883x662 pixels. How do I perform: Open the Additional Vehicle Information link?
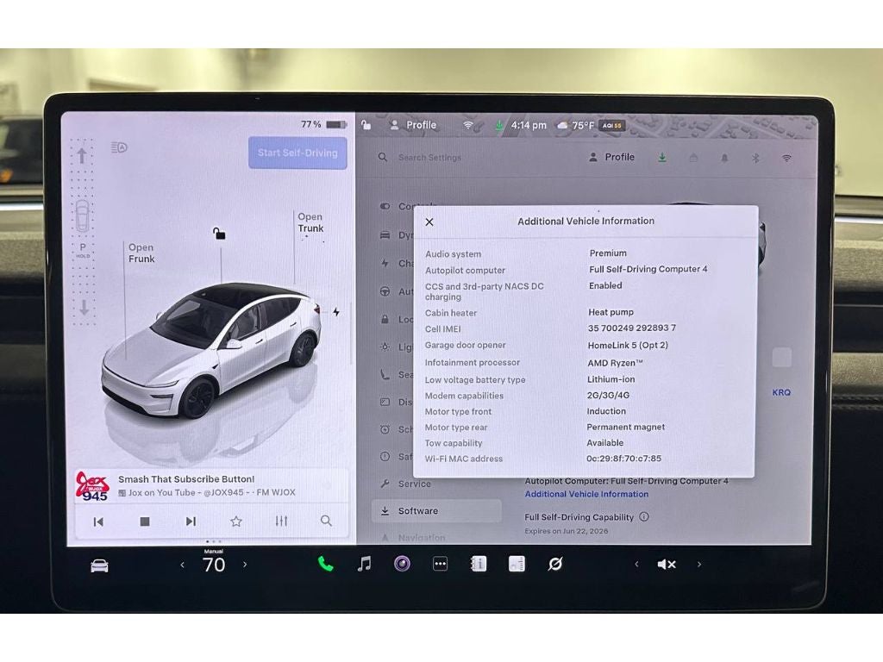click(x=586, y=494)
